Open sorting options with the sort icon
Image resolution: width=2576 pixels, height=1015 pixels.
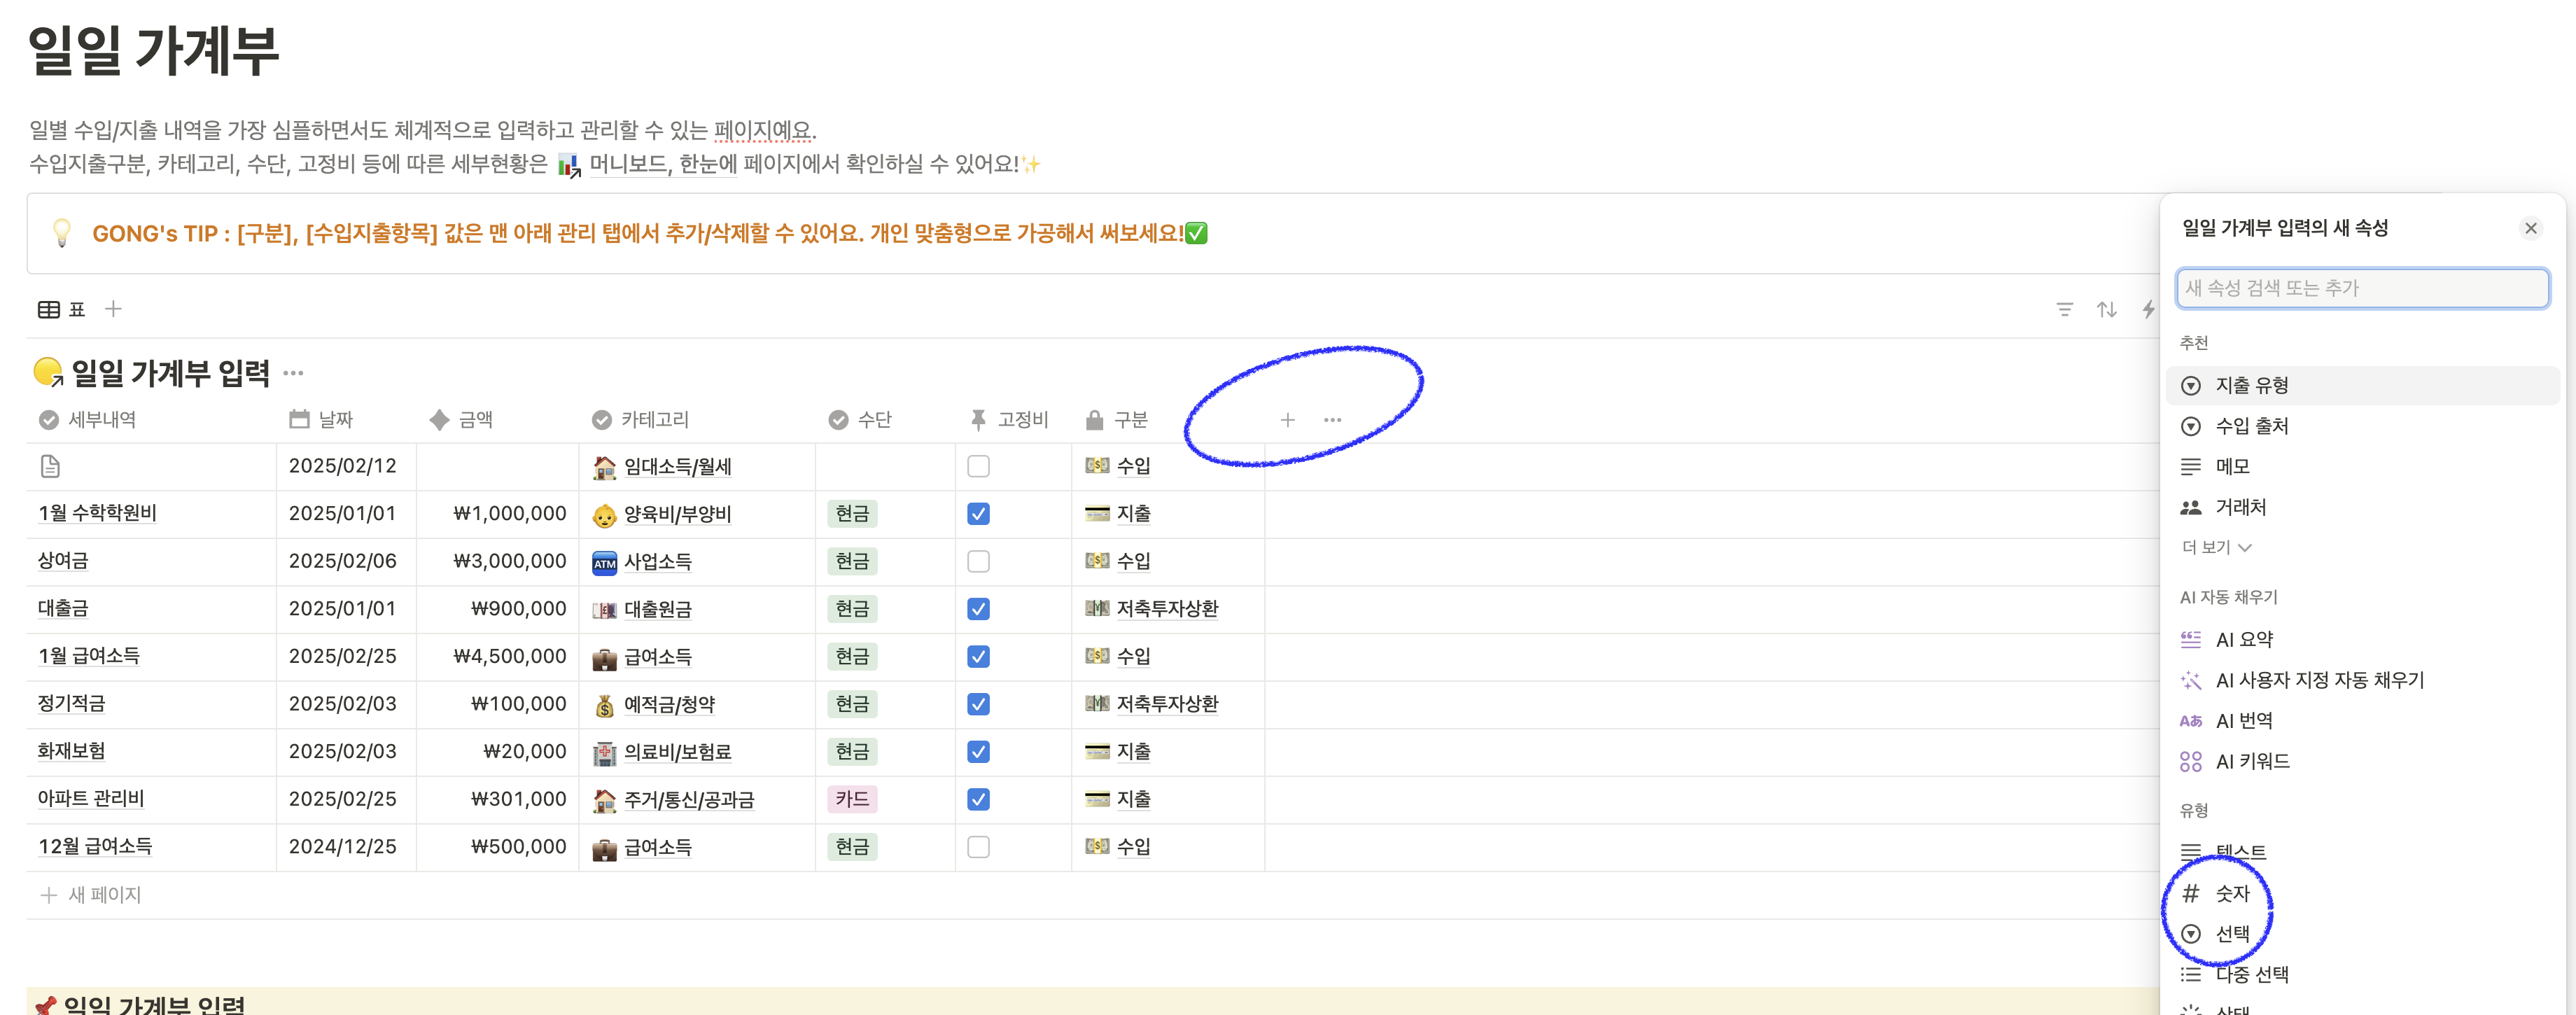[x=2107, y=309]
